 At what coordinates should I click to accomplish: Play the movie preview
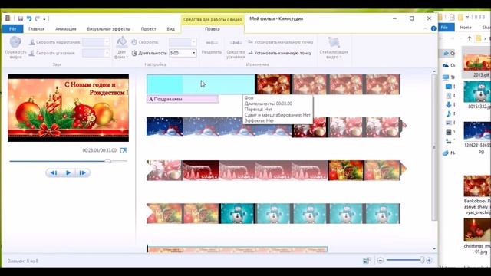click(x=68, y=172)
